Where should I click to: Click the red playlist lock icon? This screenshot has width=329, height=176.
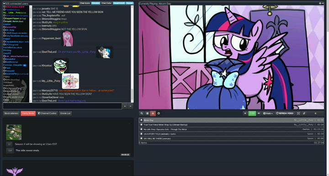click(x=153, y=113)
